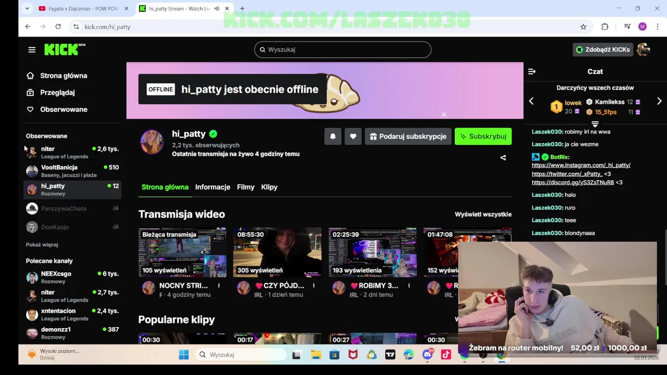The width and height of the screenshot is (667, 375).
Task: Open ParszywaChata offline channel
Action: [x=73, y=208]
